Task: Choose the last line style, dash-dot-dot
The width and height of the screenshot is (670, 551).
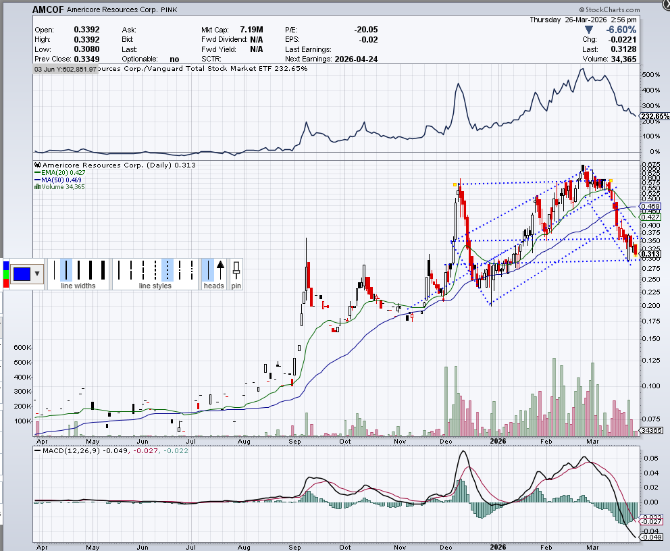Action: click(x=192, y=270)
